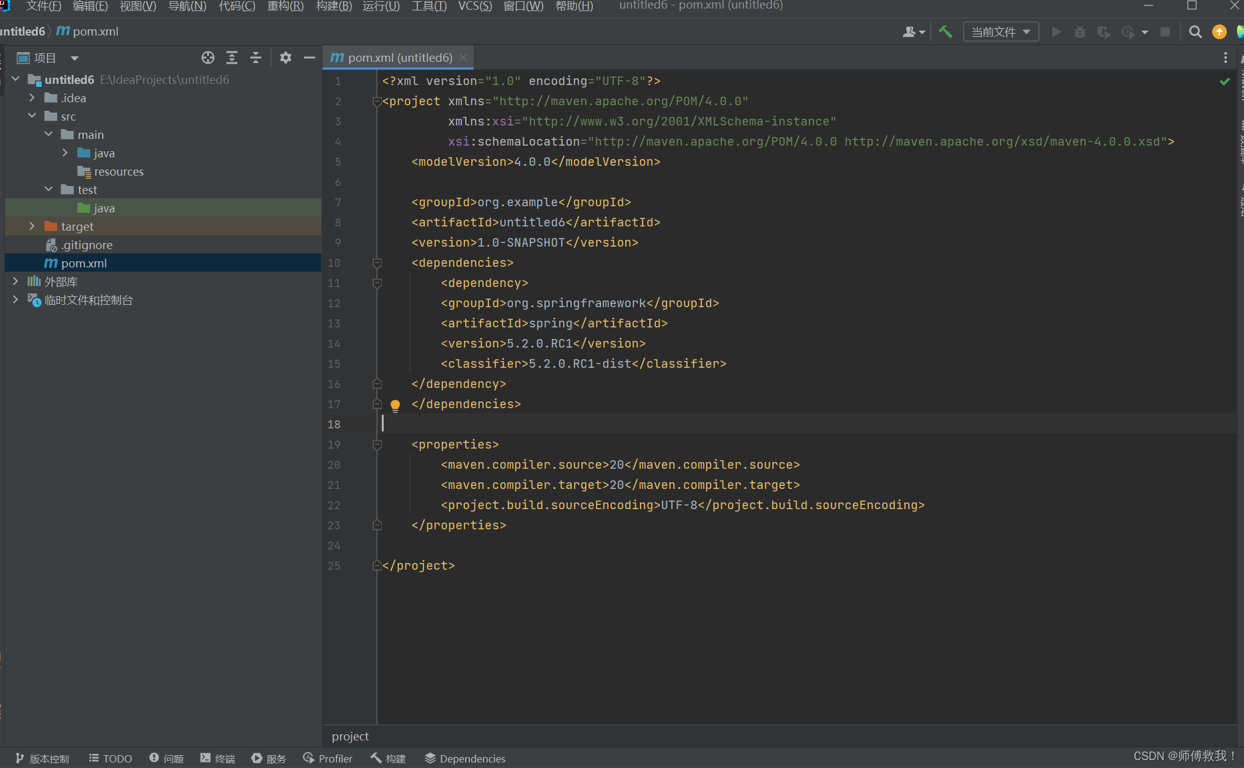Open the 终端 terminal tool window
The width and height of the screenshot is (1244, 768).
tap(218, 759)
